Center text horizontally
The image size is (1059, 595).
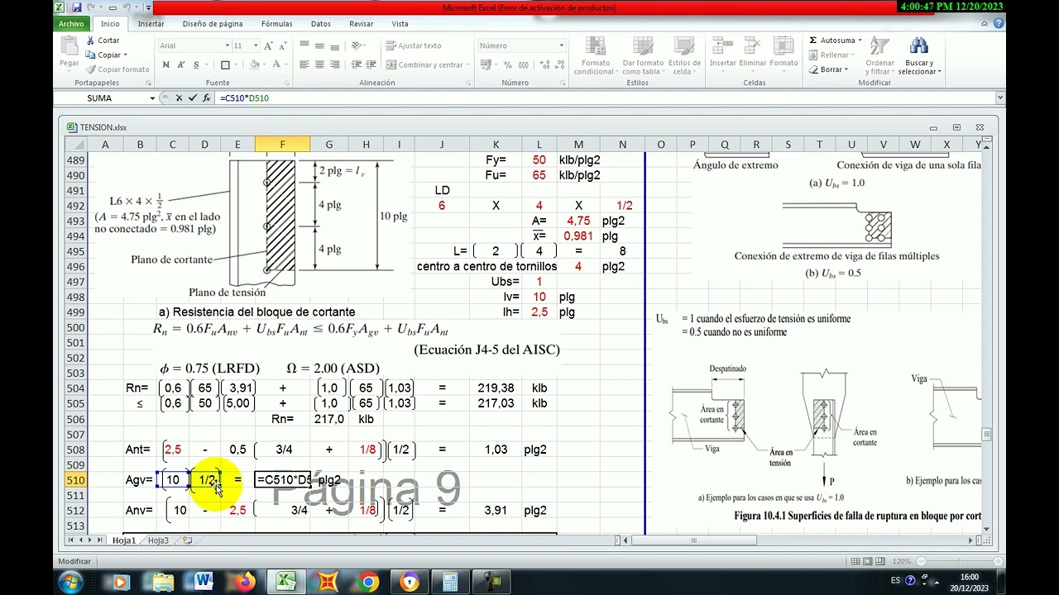(319, 64)
